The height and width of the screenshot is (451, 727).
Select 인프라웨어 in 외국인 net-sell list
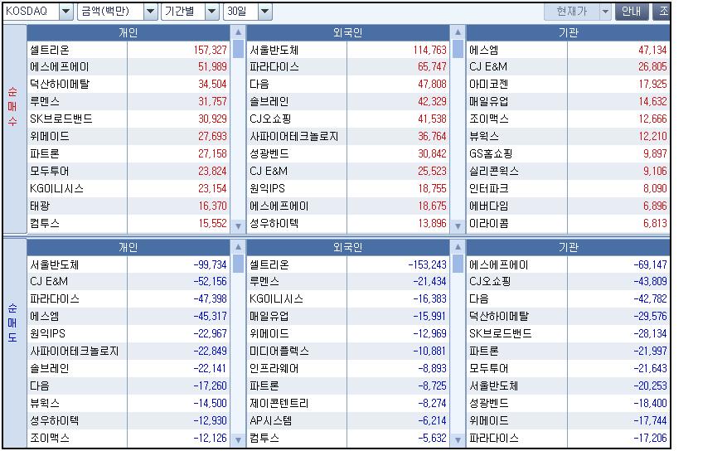click(274, 368)
